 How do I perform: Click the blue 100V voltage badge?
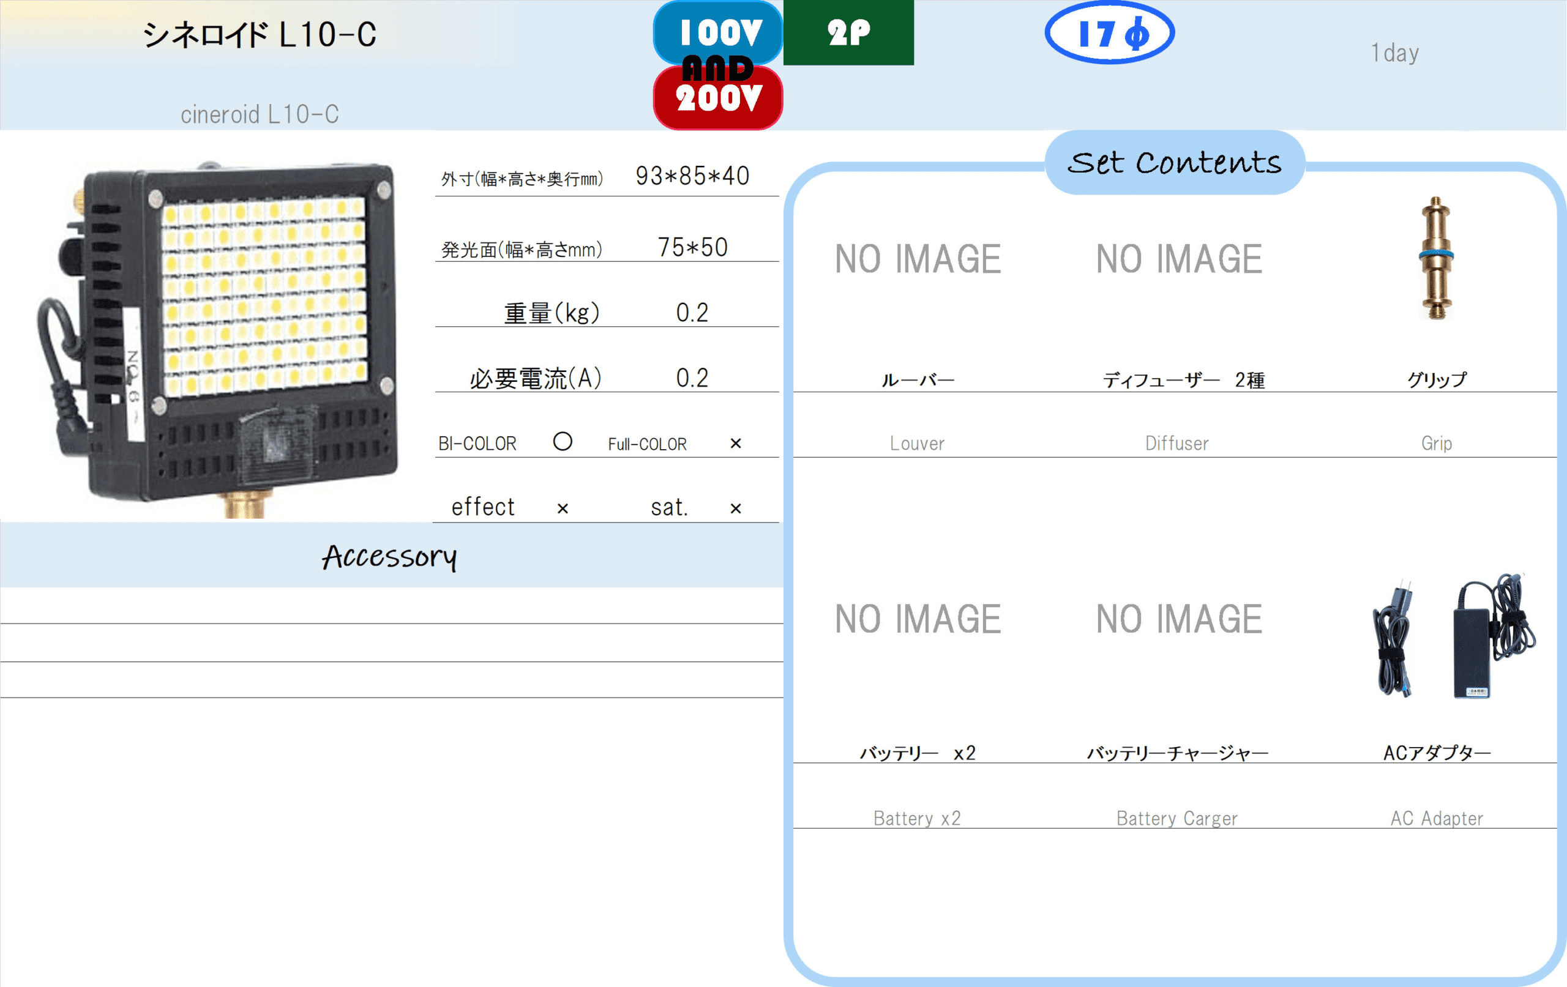point(718,31)
